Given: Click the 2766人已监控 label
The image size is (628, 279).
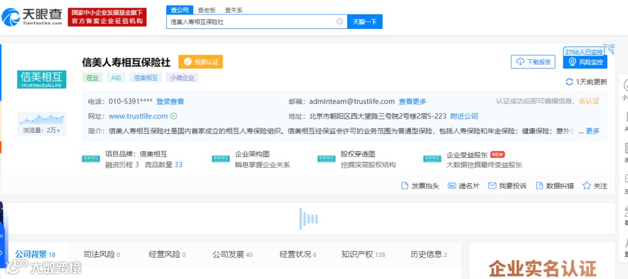Looking at the screenshot, I should 584,52.
